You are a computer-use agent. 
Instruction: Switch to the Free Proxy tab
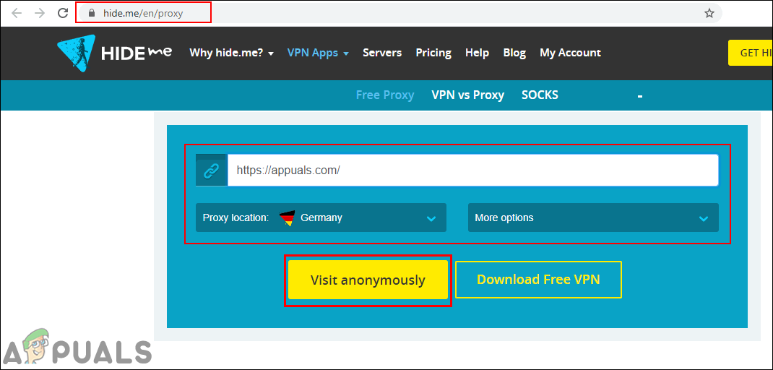pos(385,95)
